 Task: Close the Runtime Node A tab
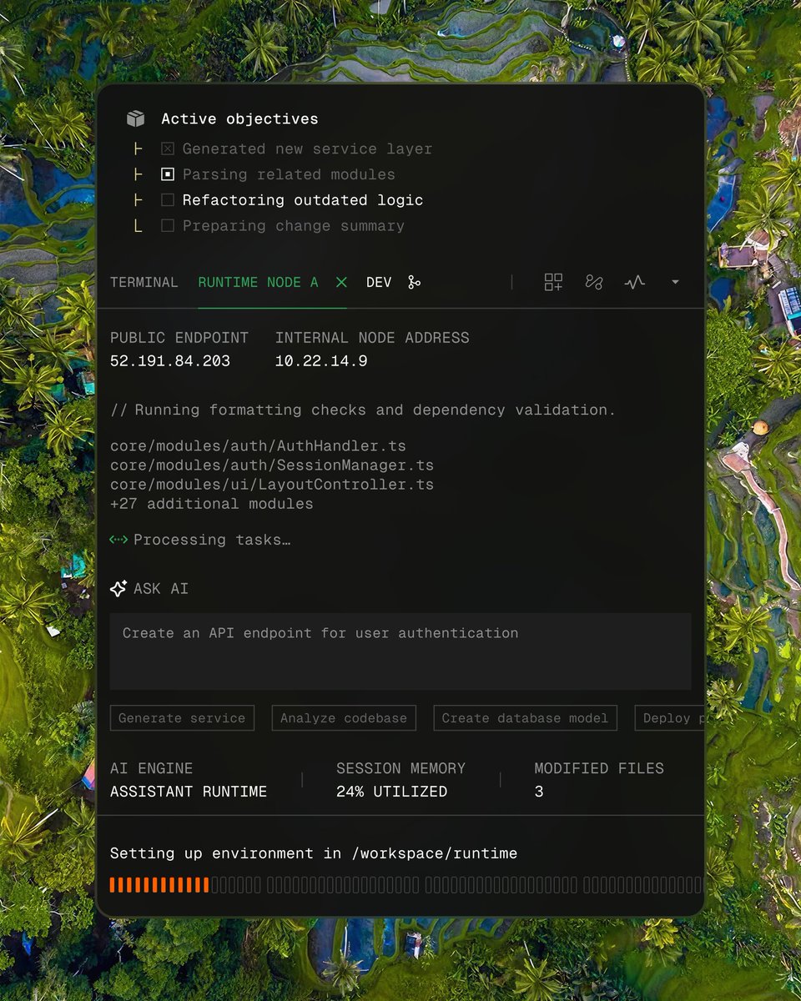[341, 283]
